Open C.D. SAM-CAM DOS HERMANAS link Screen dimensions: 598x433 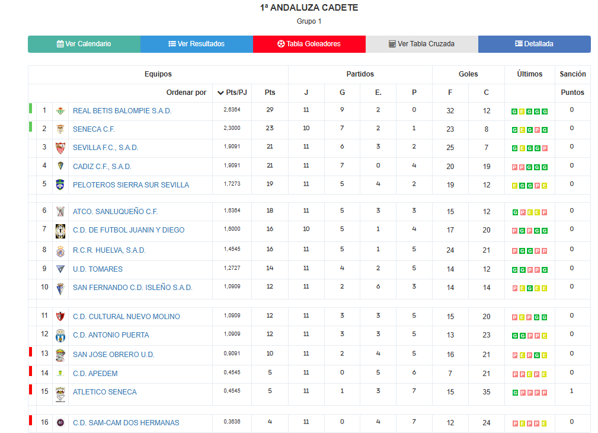pyautogui.click(x=126, y=423)
